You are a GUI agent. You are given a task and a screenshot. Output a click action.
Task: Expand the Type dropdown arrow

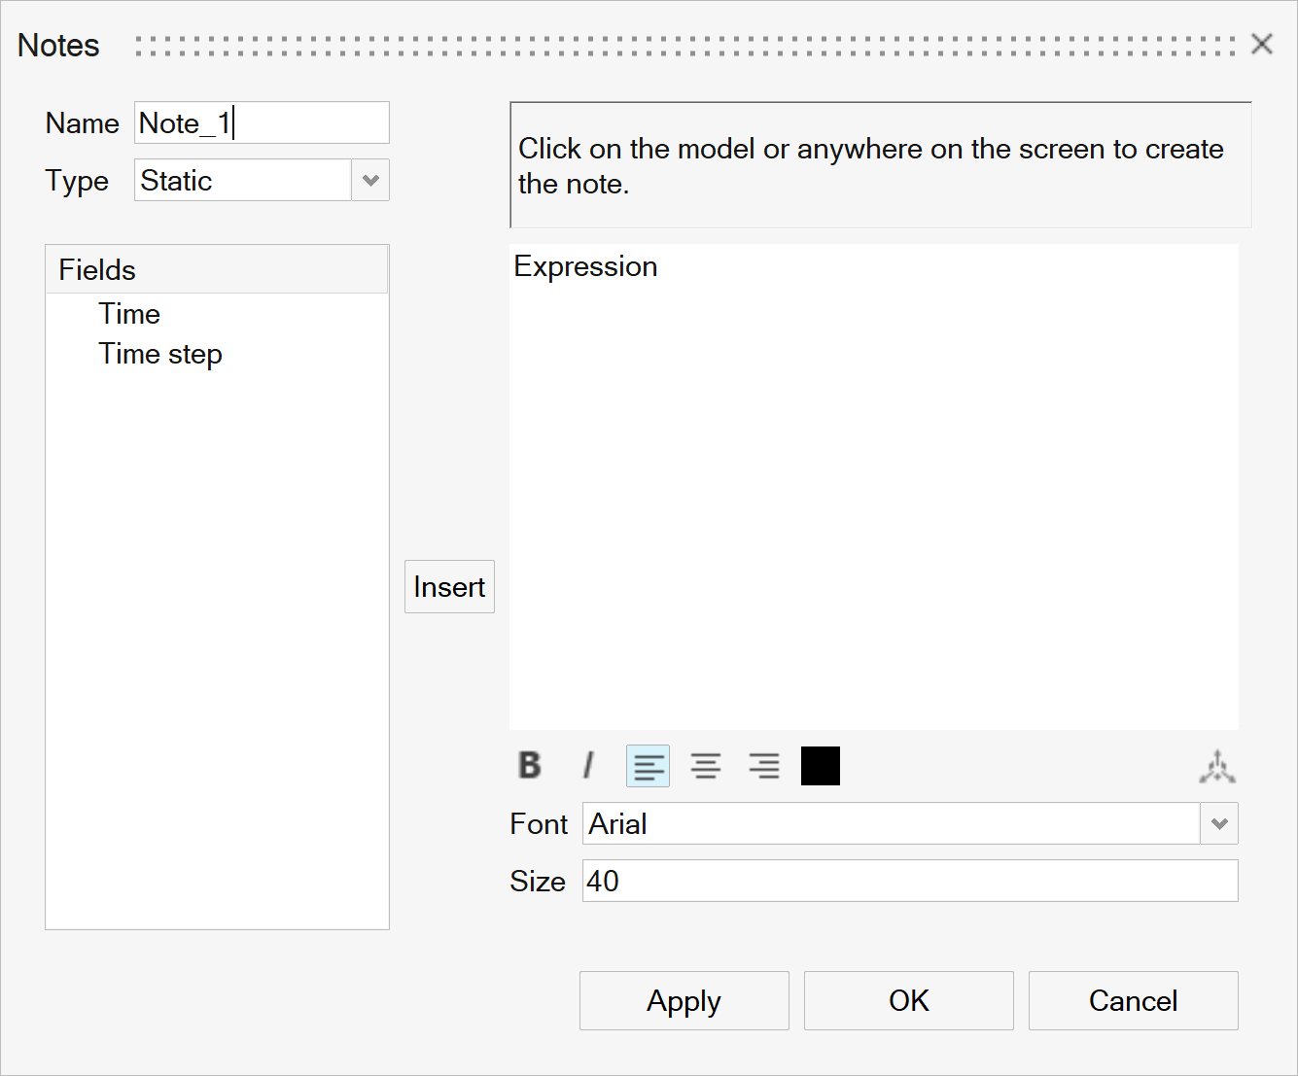tap(370, 181)
